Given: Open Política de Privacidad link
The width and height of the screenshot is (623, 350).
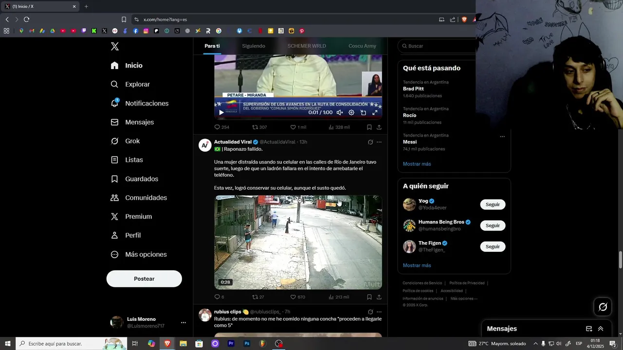Looking at the screenshot, I should coord(467,283).
